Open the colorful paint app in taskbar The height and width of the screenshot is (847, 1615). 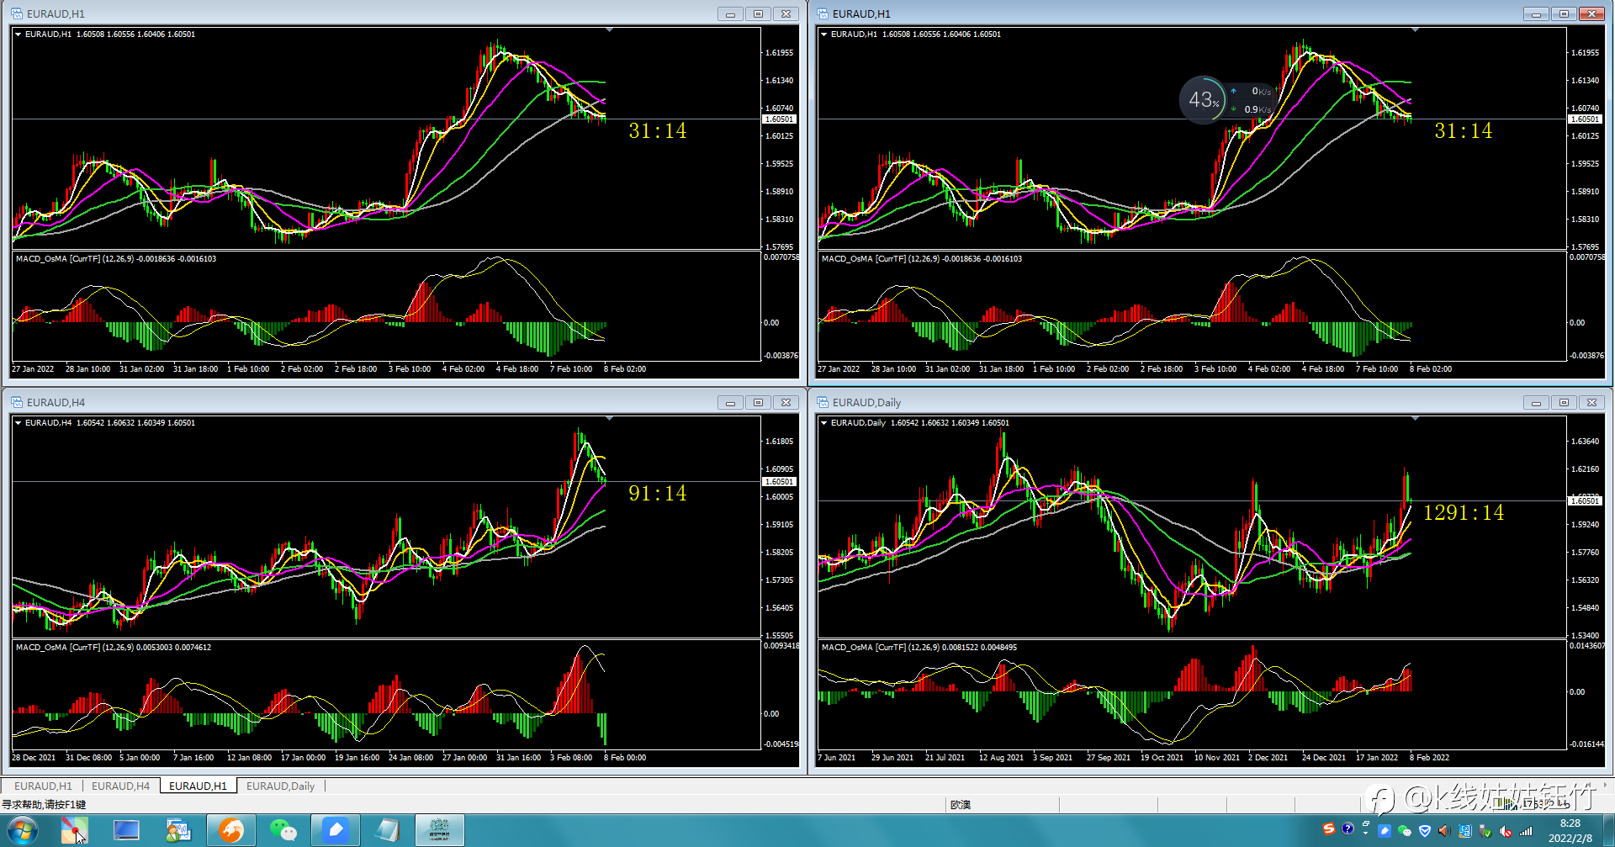[74, 831]
